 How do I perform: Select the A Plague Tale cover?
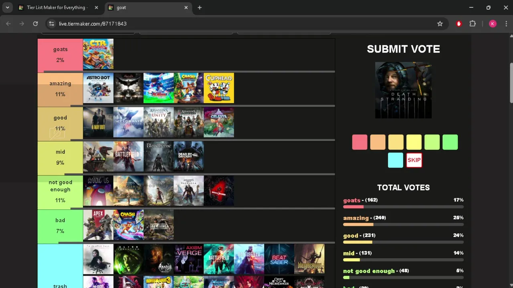(x=98, y=259)
